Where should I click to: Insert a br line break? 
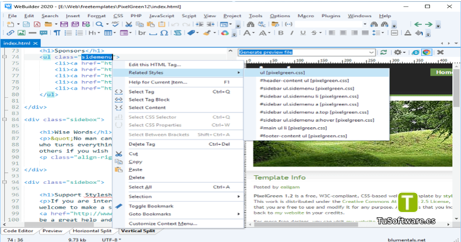click(142, 33)
